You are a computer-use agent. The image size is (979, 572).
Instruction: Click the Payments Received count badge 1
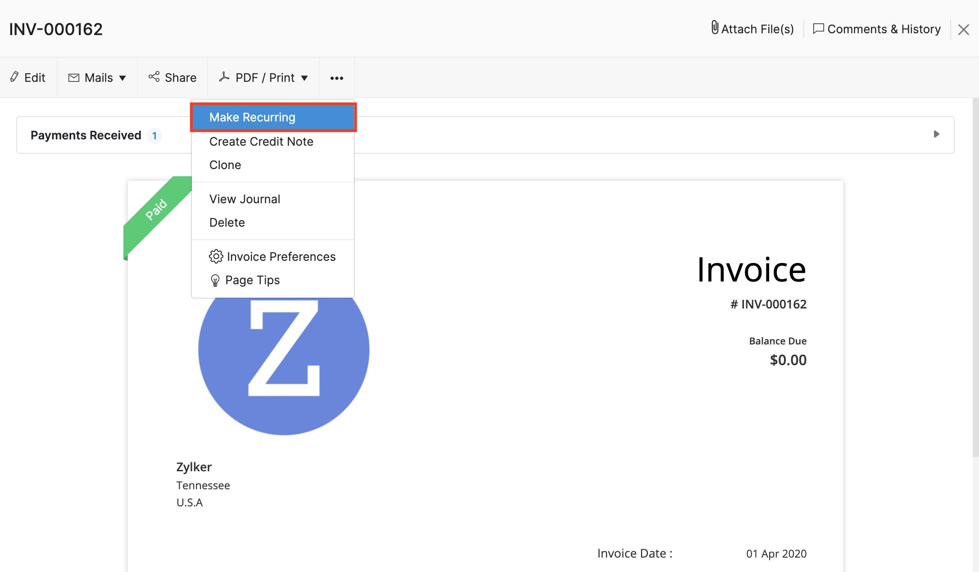pyautogui.click(x=154, y=135)
